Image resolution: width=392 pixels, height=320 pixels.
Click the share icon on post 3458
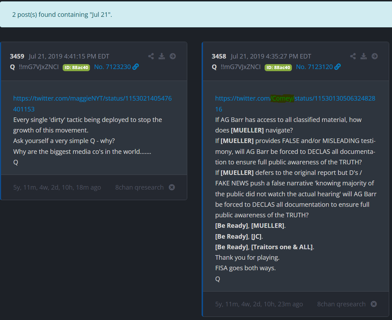pyautogui.click(x=353, y=56)
